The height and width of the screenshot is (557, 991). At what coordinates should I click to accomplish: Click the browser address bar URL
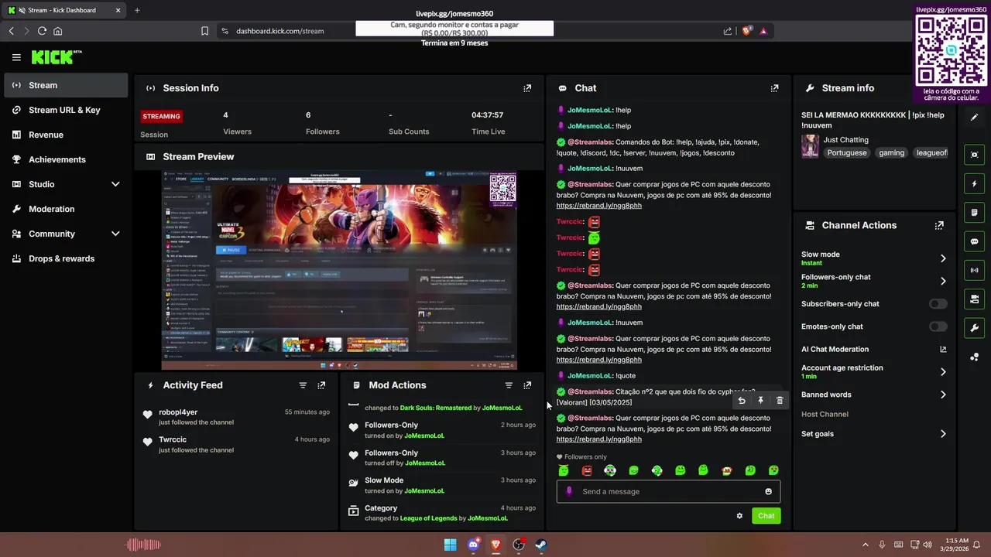pyautogui.click(x=280, y=31)
